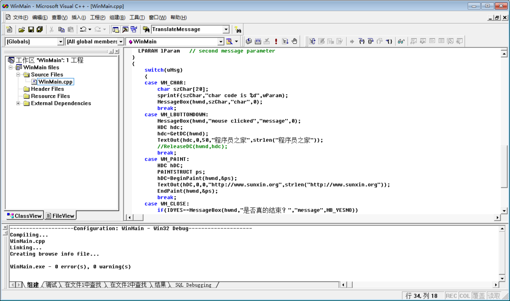This screenshot has height=301, width=510.
Task: Compile the file with the Compile icon
Action: click(x=249, y=41)
